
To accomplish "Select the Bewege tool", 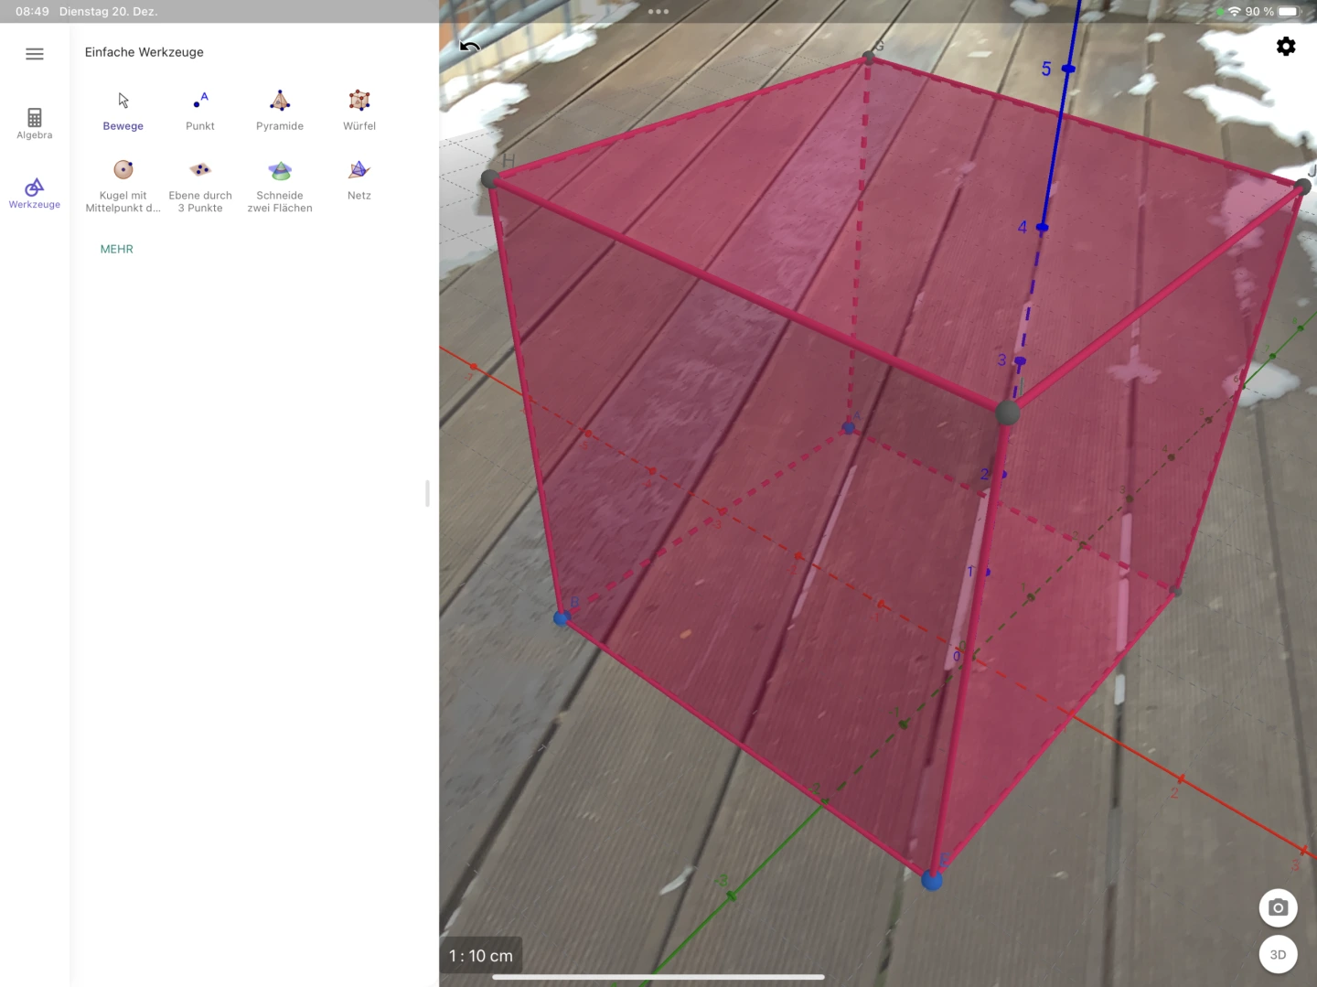I will 123,110.
